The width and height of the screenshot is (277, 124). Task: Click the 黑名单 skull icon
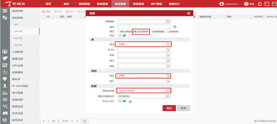[x=5, y=79]
